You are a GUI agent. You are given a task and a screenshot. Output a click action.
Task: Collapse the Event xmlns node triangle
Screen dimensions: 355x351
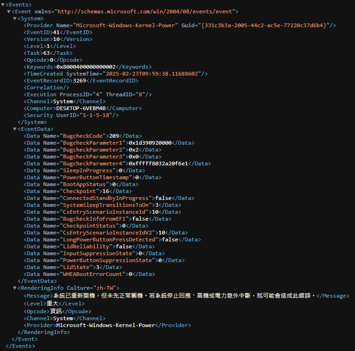pyautogui.click(x=9, y=12)
